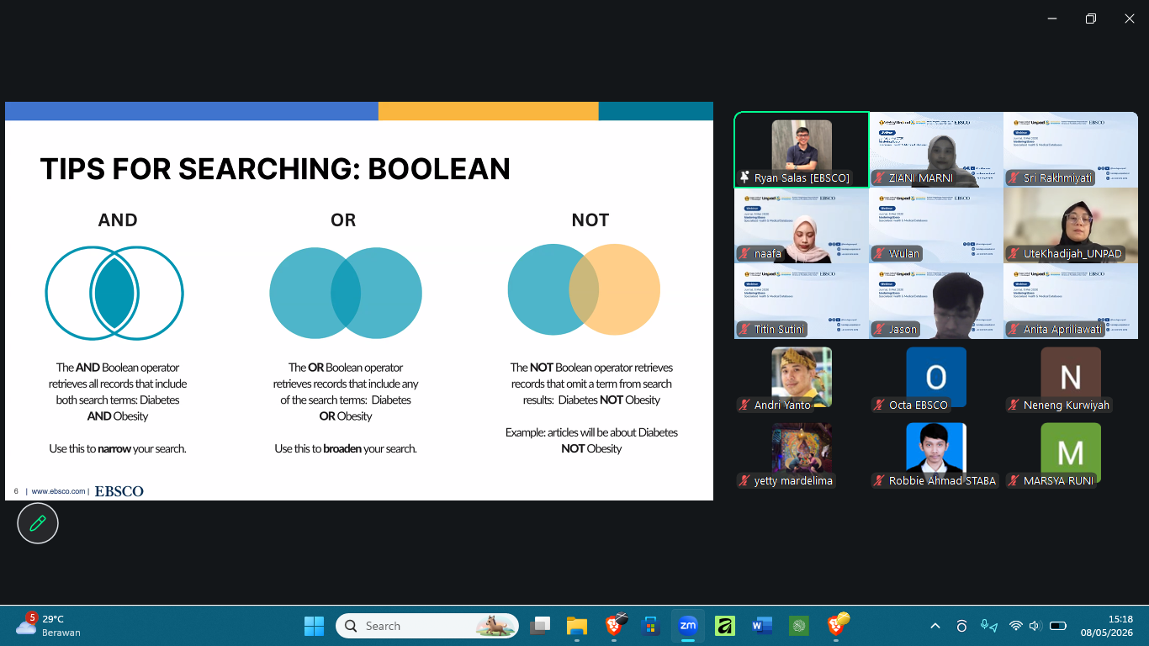Select Sri Rakhmiyati video tile

(x=1071, y=150)
